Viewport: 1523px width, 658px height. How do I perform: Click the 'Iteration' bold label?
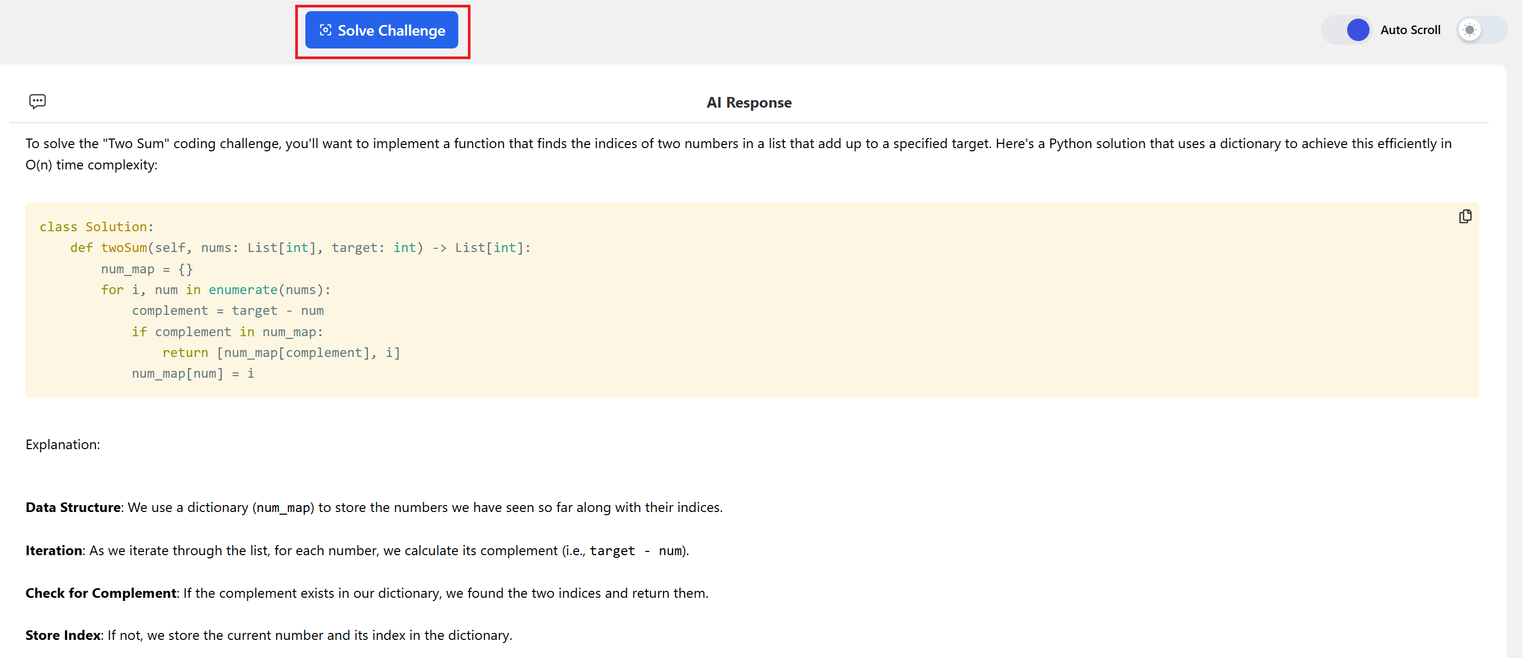(54, 550)
